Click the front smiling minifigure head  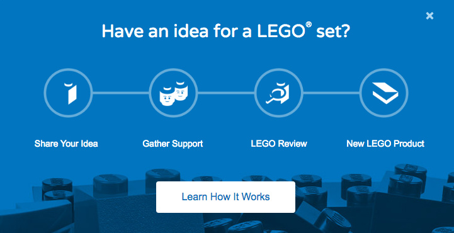click(x=167, y=97)
